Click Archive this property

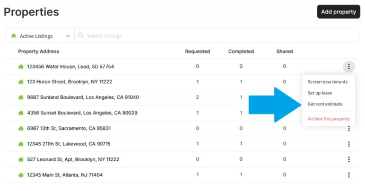[x=329, y=119]
